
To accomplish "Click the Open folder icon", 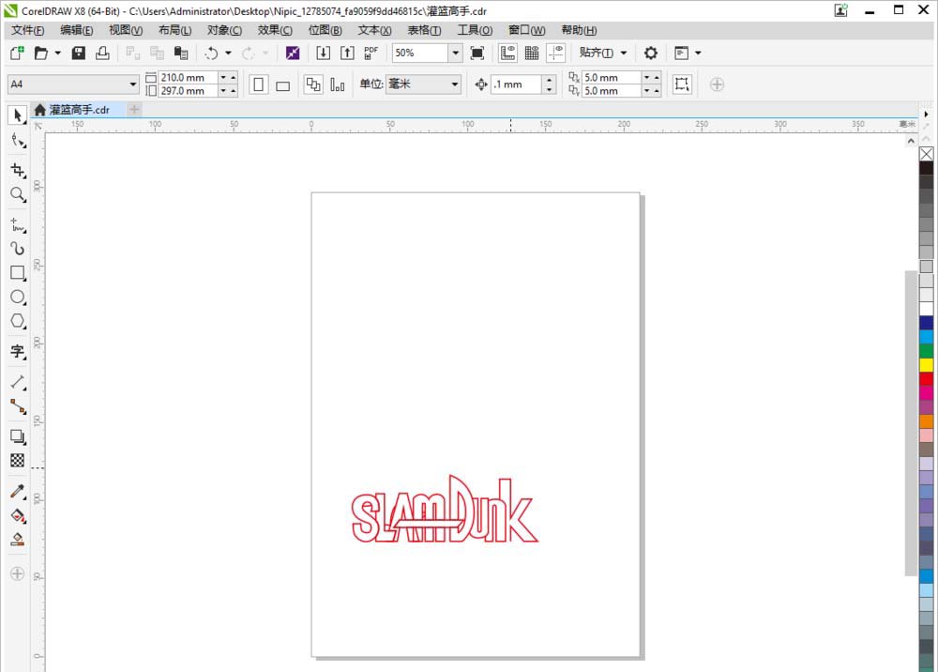I will click(40, 53).
